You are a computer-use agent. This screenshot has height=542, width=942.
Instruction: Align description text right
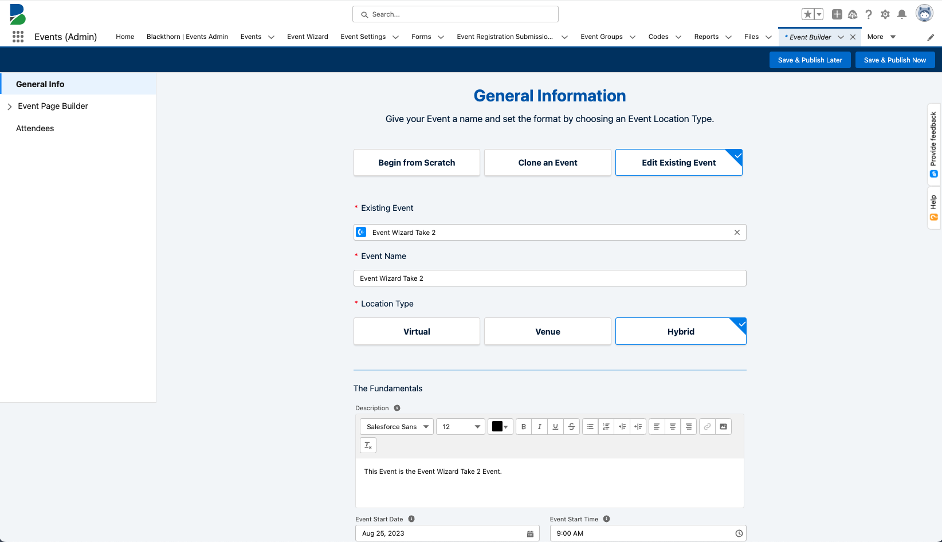coord(689,427)
